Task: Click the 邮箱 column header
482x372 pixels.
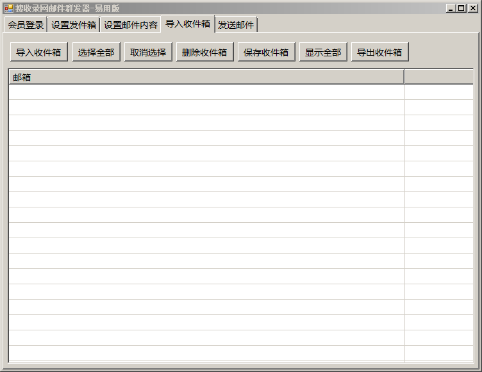Action: click(206, 77)
